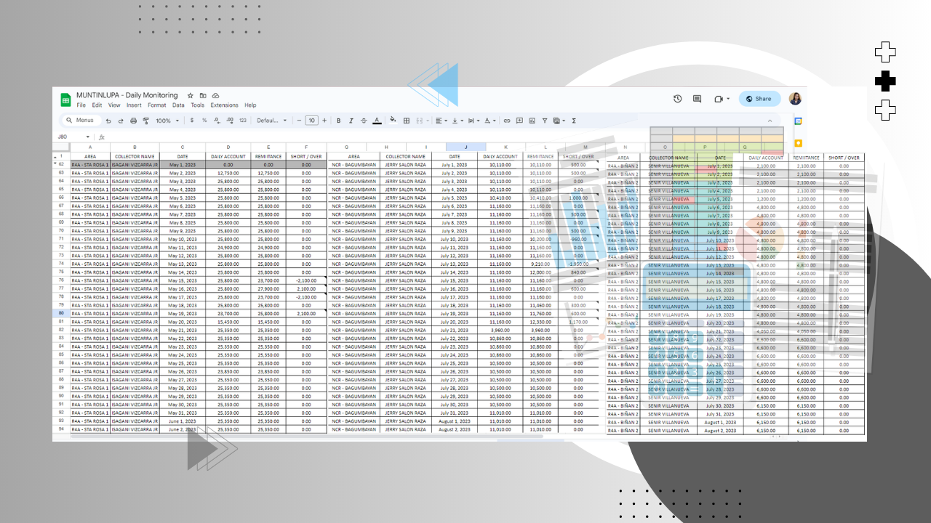
Task: Open text wrapping dropdown
Action: [x=474, y=121]
